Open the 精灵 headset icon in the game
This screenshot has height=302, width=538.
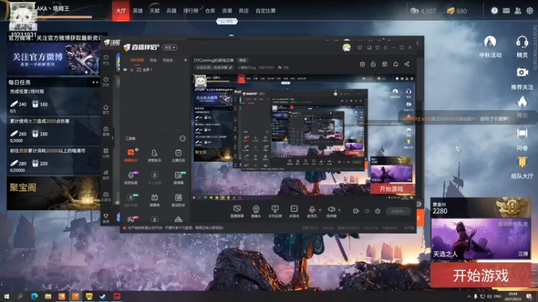coord(522,46)
